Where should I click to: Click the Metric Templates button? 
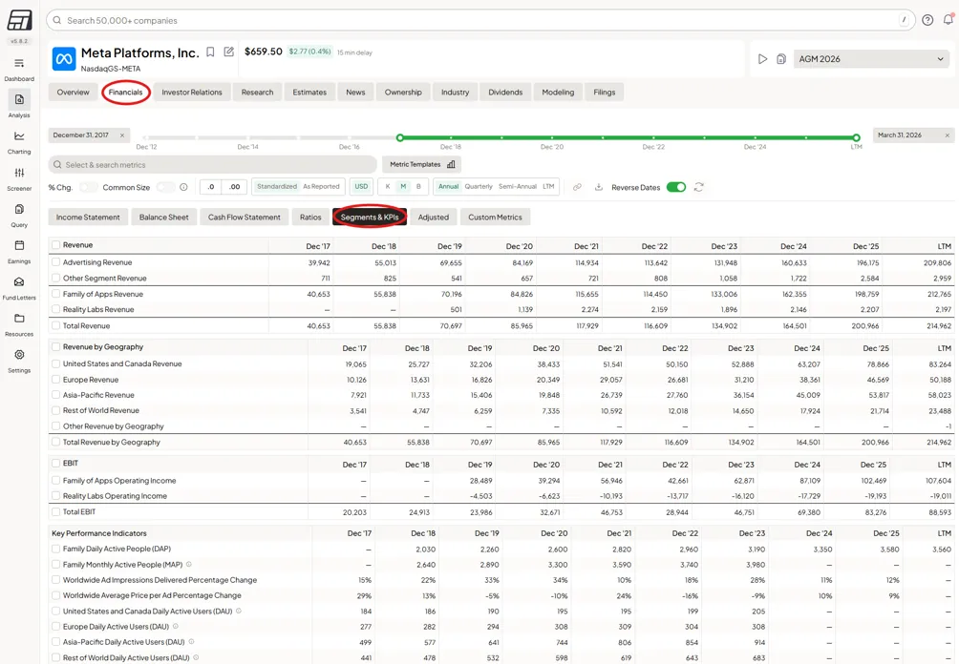pyautogui.click(x=422, y=164)
